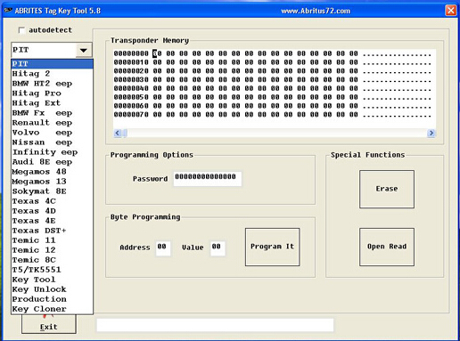
Task: Click the Open Read button
Action: click(387, 247)
